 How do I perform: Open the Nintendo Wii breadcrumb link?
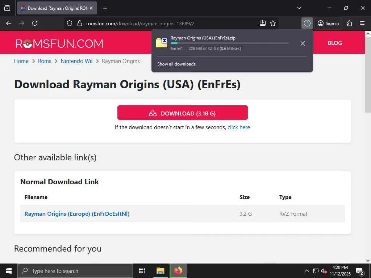pyautogui.click(x=76, y=61)
